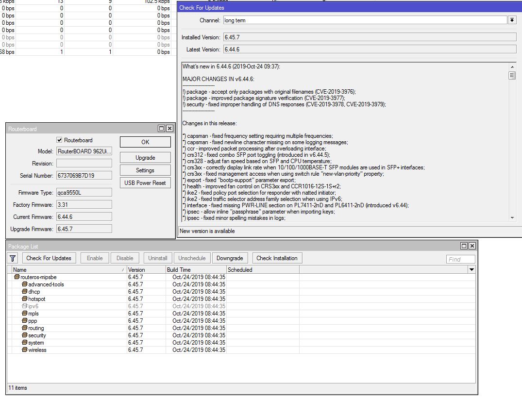Sort packages by the Version column header
The width and height of the screenshot is (522, 398).
(x=146, y=269)
